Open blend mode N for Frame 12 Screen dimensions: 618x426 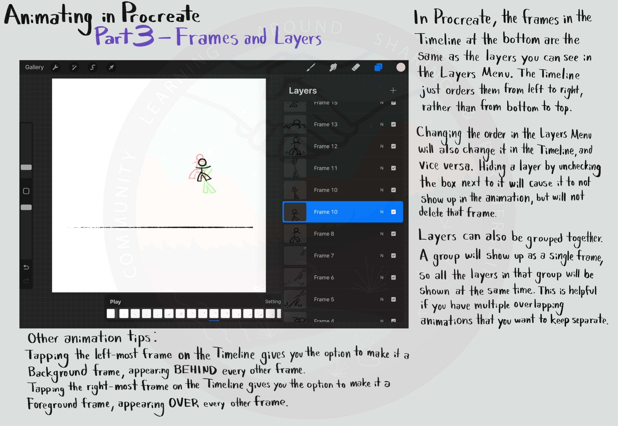click(x=382, y=146)
